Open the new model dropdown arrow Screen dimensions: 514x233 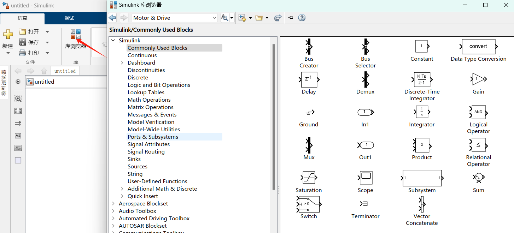(250, 18)
